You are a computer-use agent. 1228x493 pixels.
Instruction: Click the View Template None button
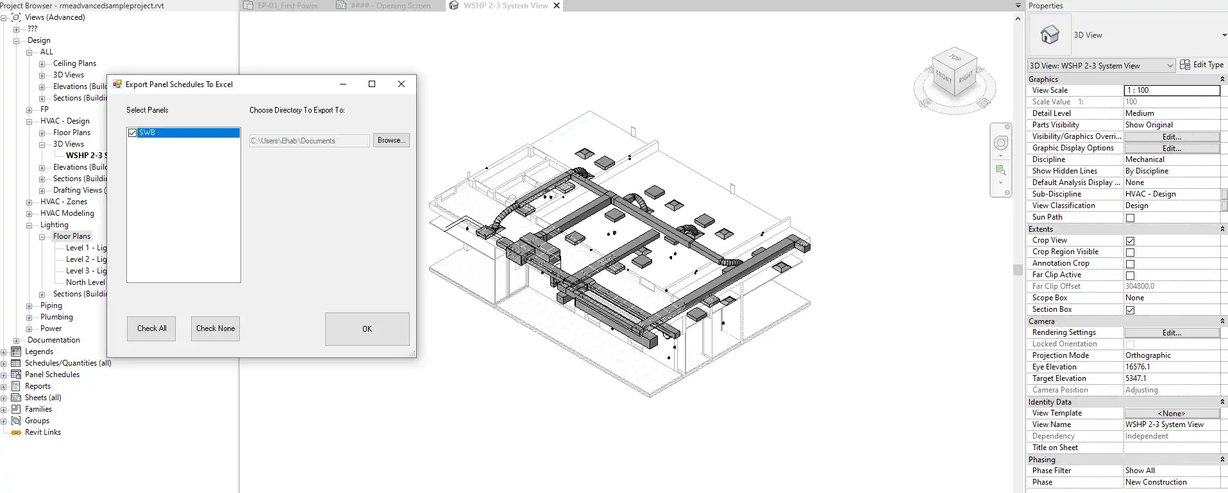point(1172,414)
